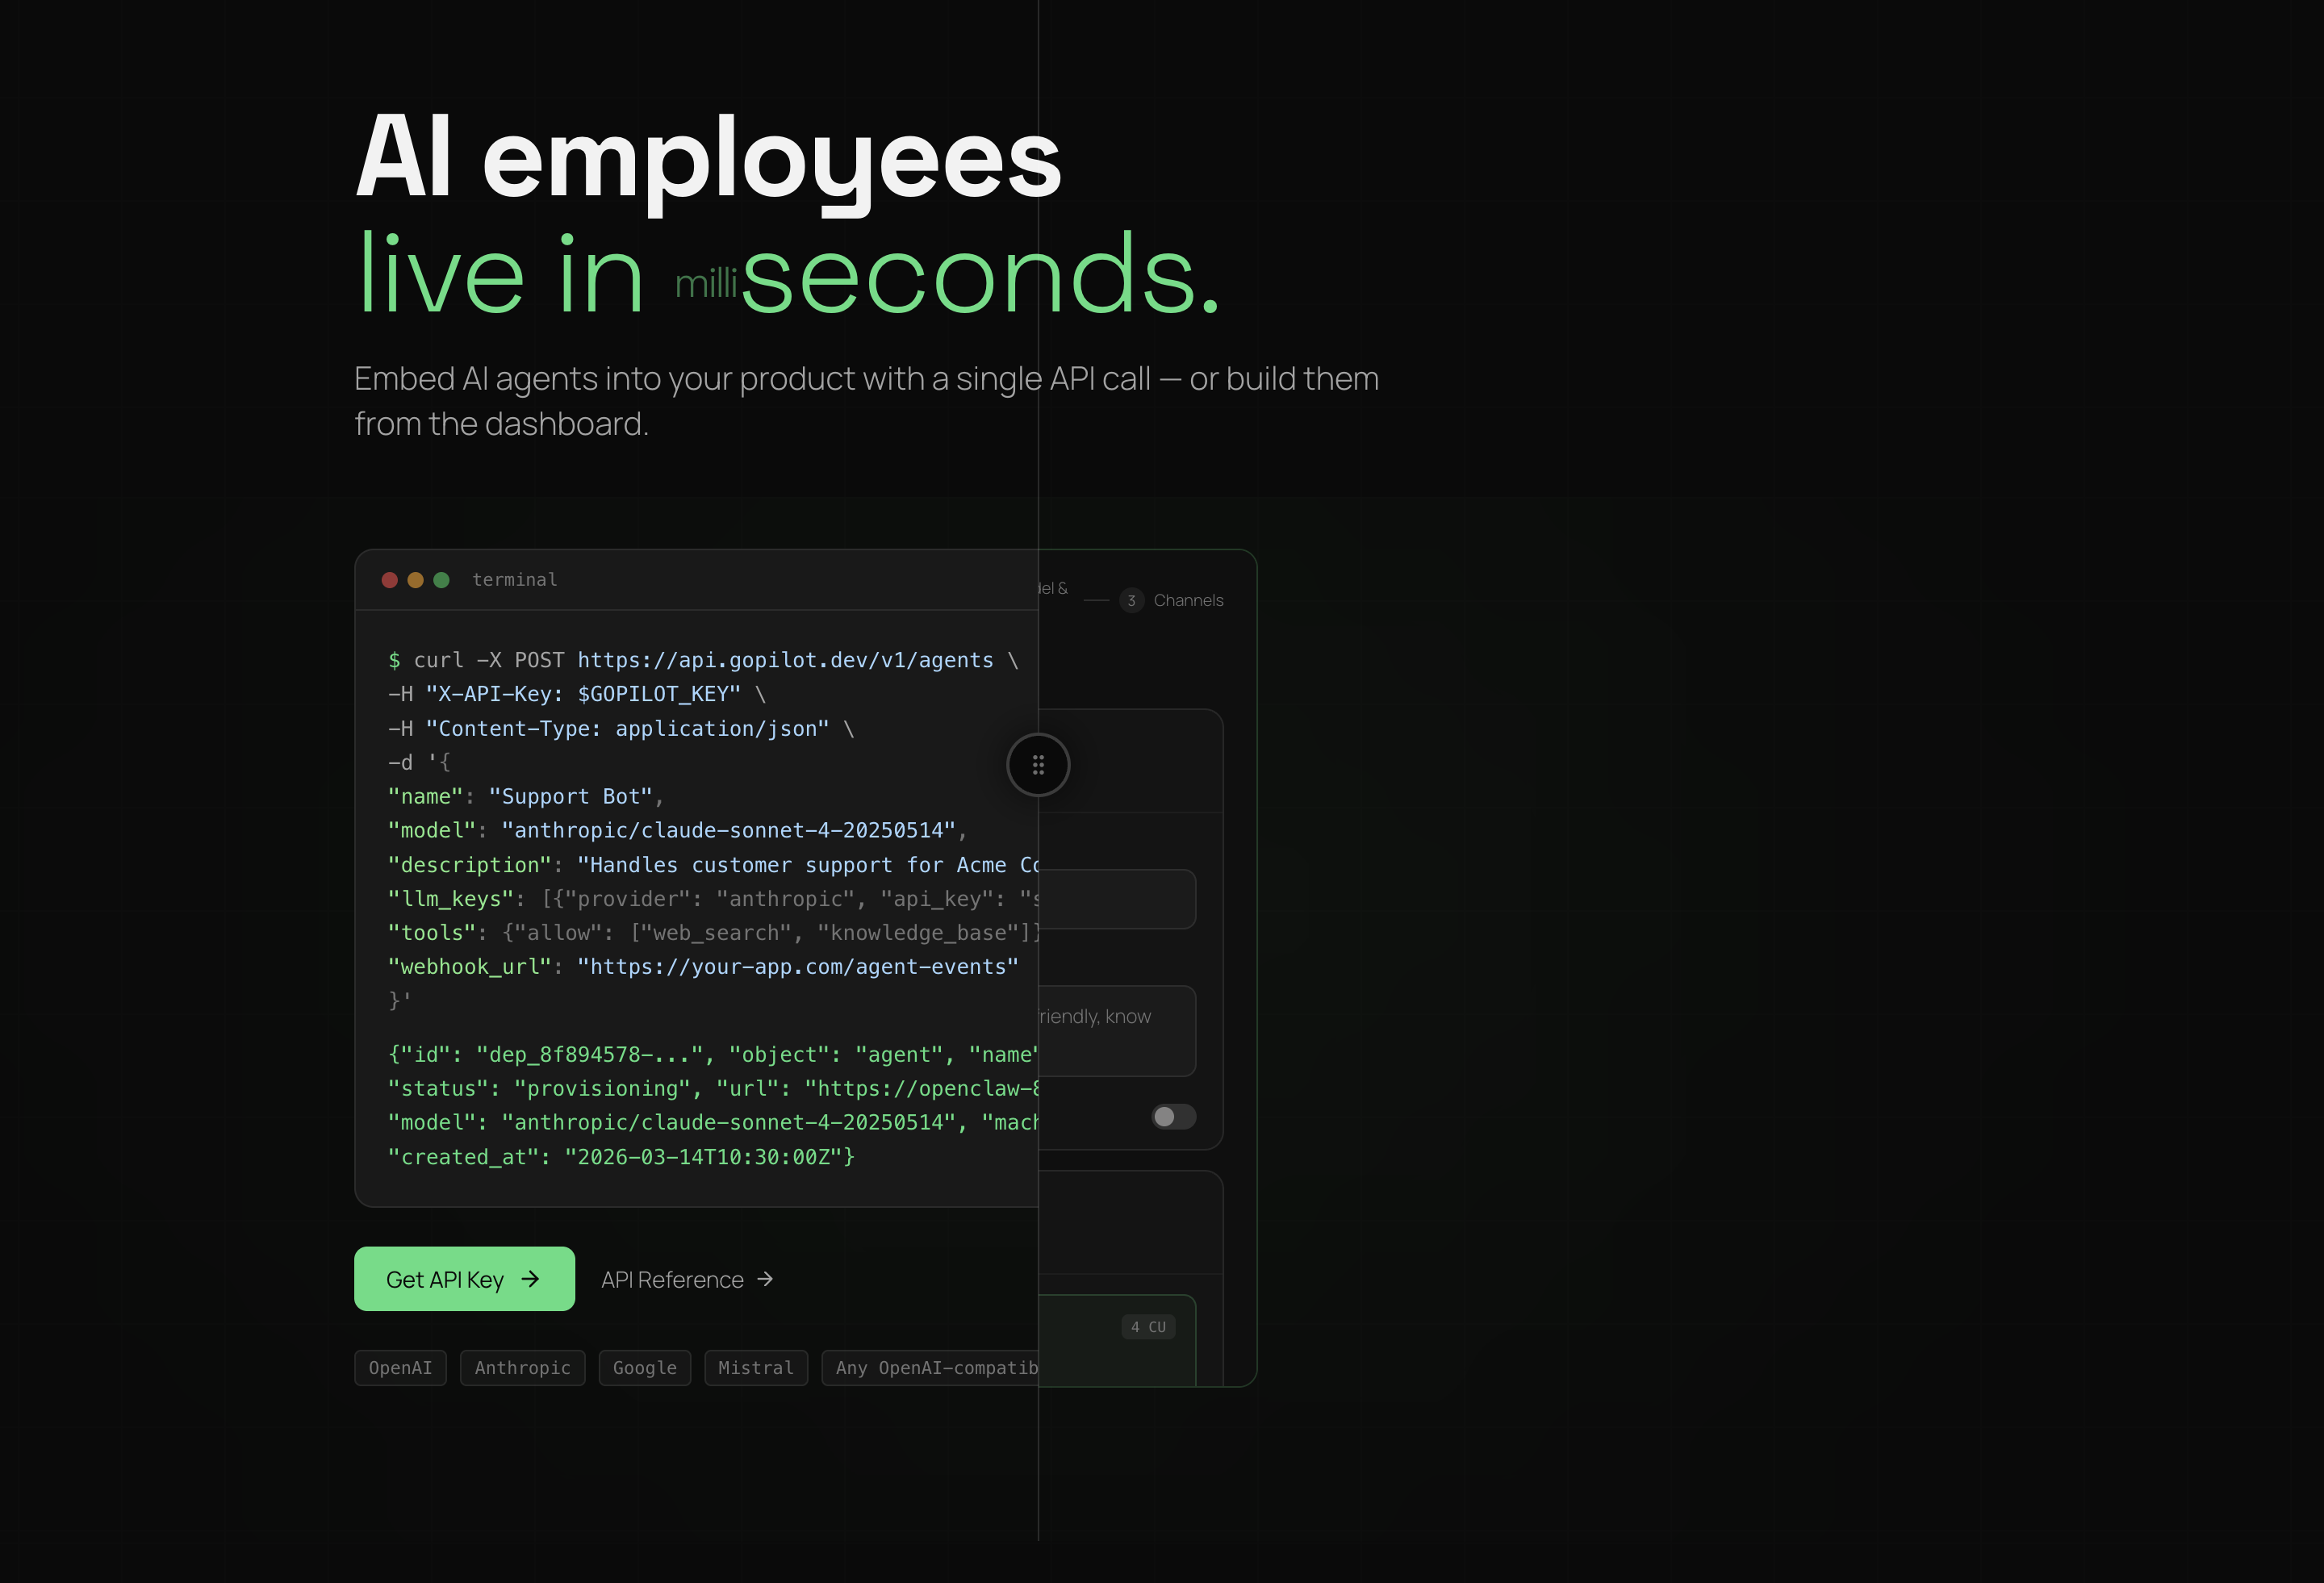
Task: Select the Anthropic provider badge
Action: click(522, 1368)
